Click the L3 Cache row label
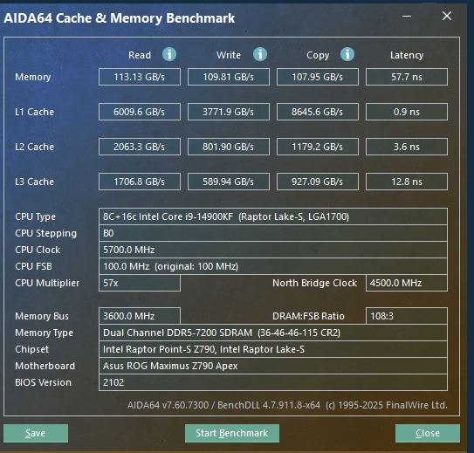 point(34,182)
